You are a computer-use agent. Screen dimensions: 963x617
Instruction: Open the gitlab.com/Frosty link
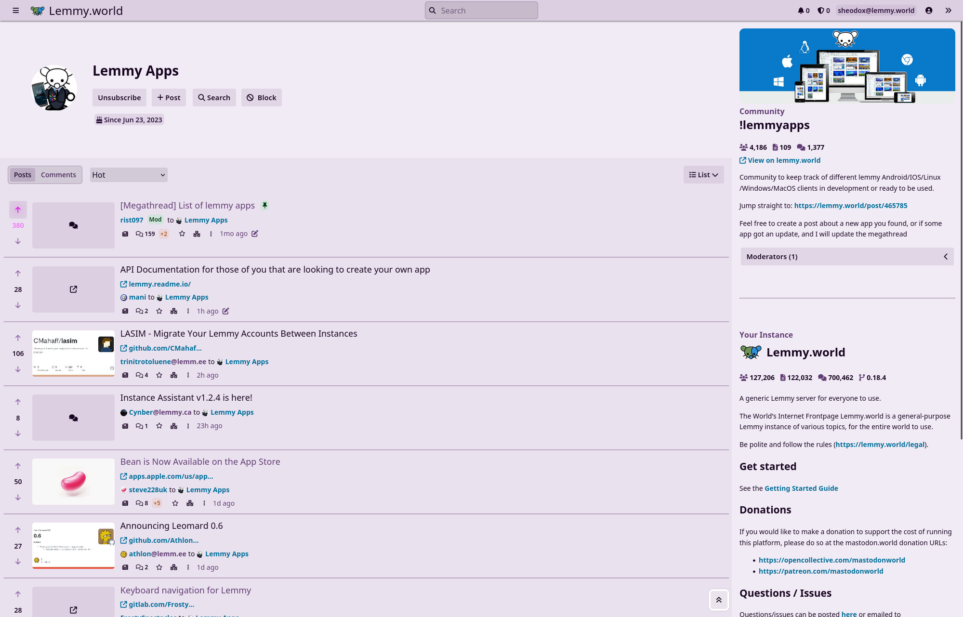[157, 604]
